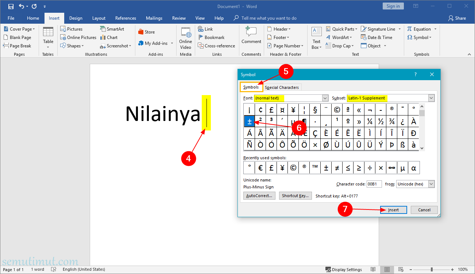The height and width of the screenshot is (274, 475).
Task: Open the Pictures insert option
Action: coord(71,29)
